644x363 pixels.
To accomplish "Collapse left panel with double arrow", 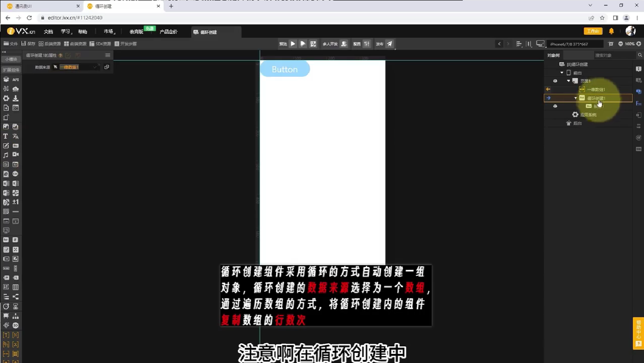I will pos(4,52).
